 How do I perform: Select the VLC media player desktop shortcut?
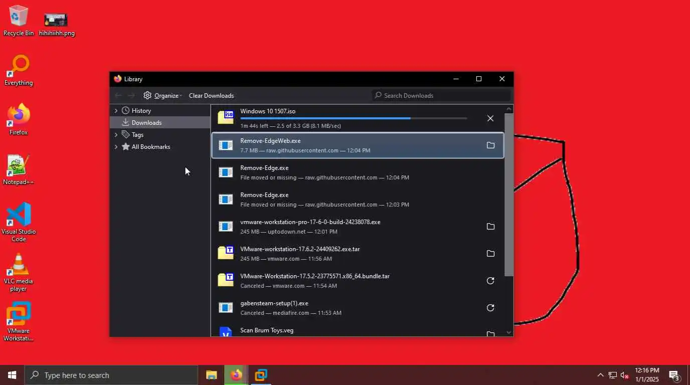19,272
